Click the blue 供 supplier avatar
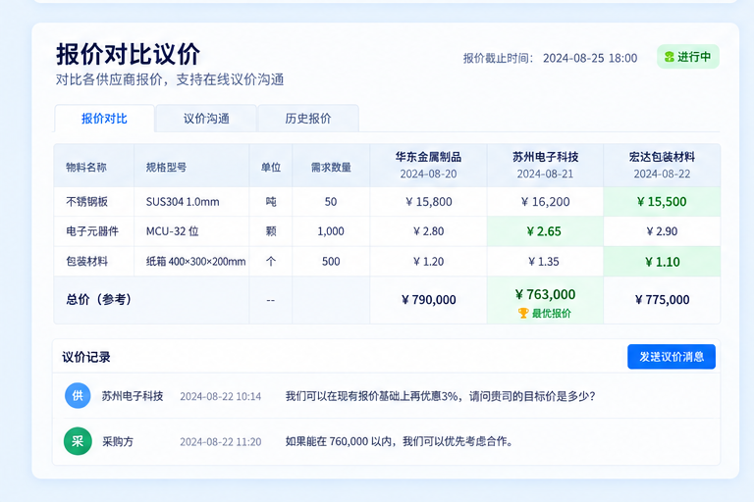 tap(78, 396)
